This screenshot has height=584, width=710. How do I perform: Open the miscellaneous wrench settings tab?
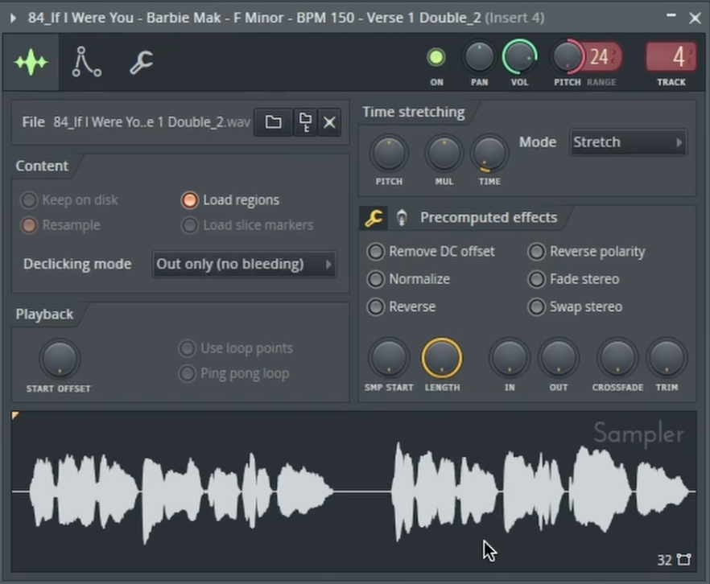coord(141,62)
